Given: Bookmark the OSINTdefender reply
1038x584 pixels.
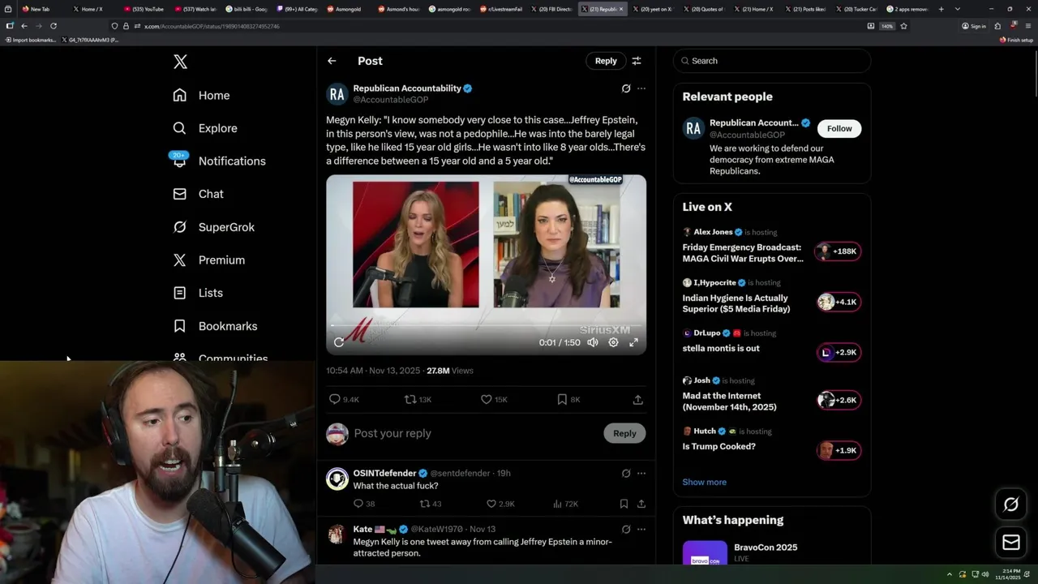Looking at the screenshot, I should pyautogui.click(x=624, y=504).
